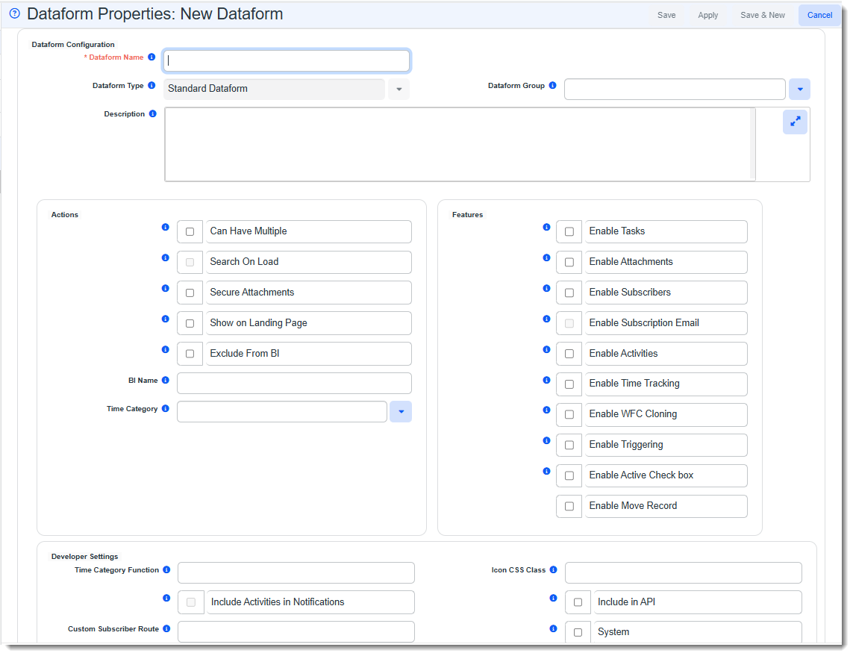Click the BI Name input field

(294, 384)
